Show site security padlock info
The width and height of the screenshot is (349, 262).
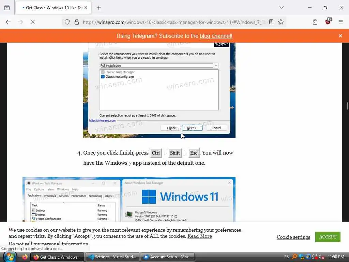(77, 22)
